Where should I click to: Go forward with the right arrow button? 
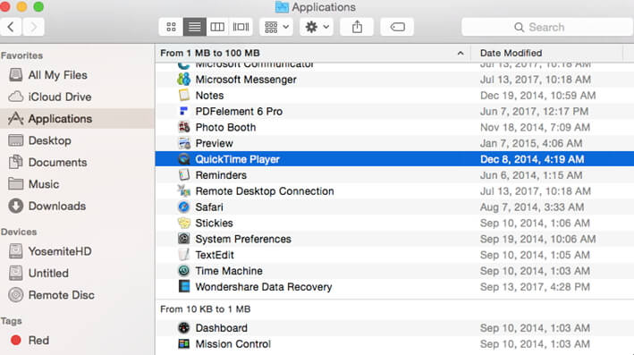pyautogui.click(x=33, y=27)
